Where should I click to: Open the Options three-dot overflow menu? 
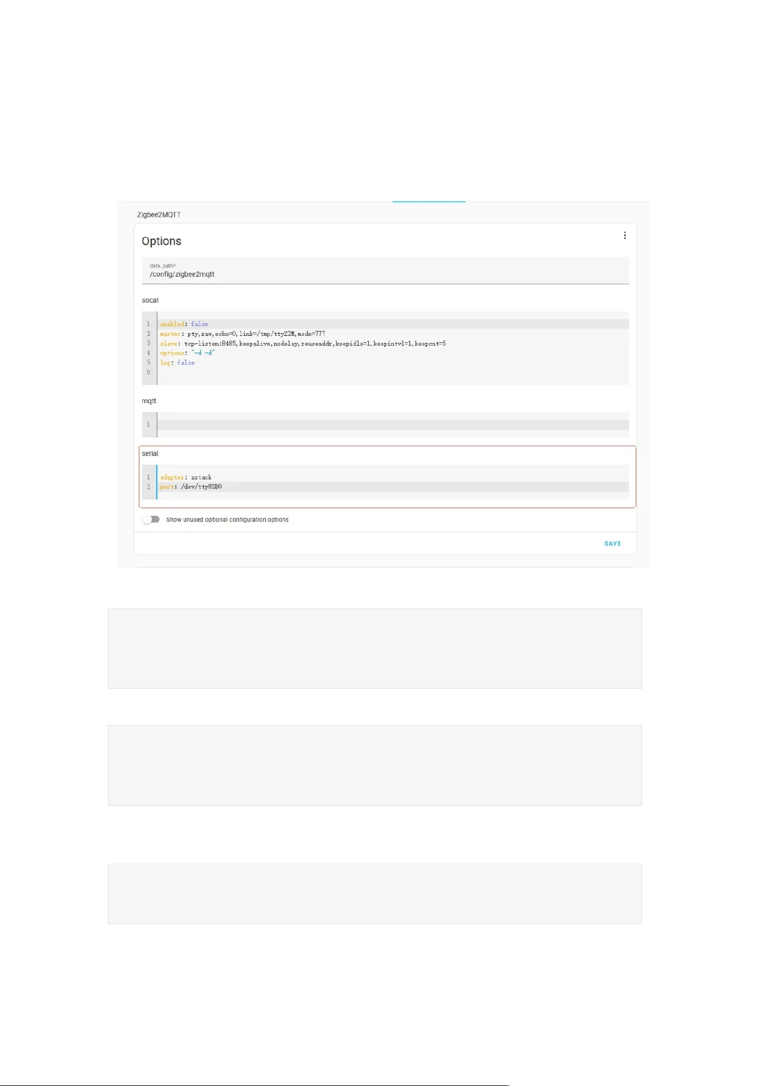(625, 236)
